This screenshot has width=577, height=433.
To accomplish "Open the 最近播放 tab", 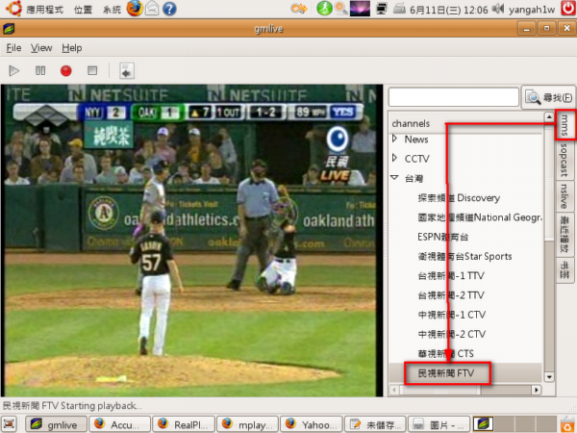I will tap(564, 234).
